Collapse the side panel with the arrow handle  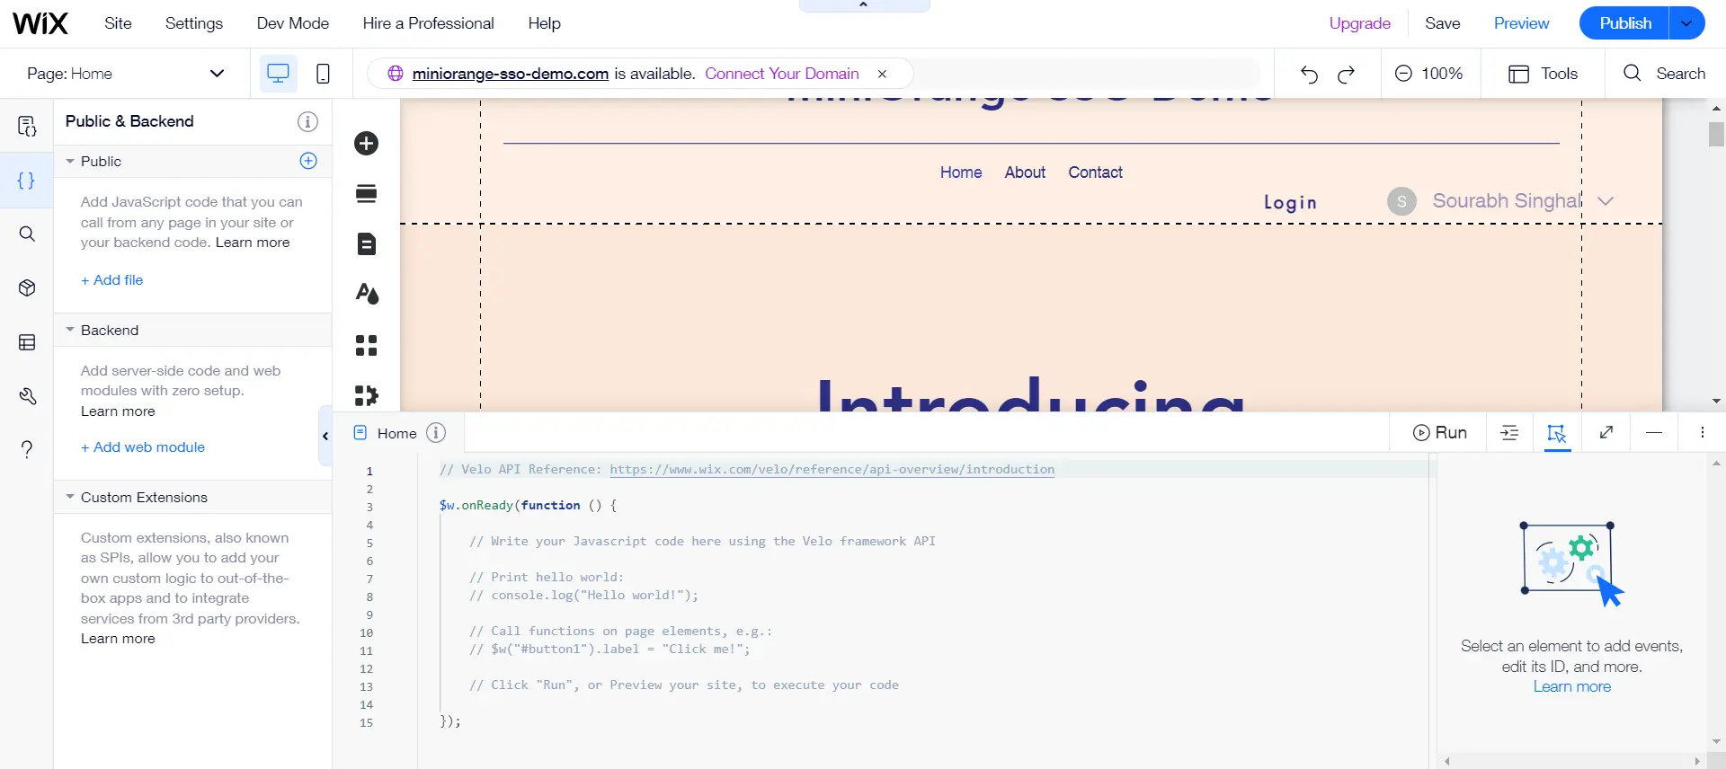pos(325,436)
